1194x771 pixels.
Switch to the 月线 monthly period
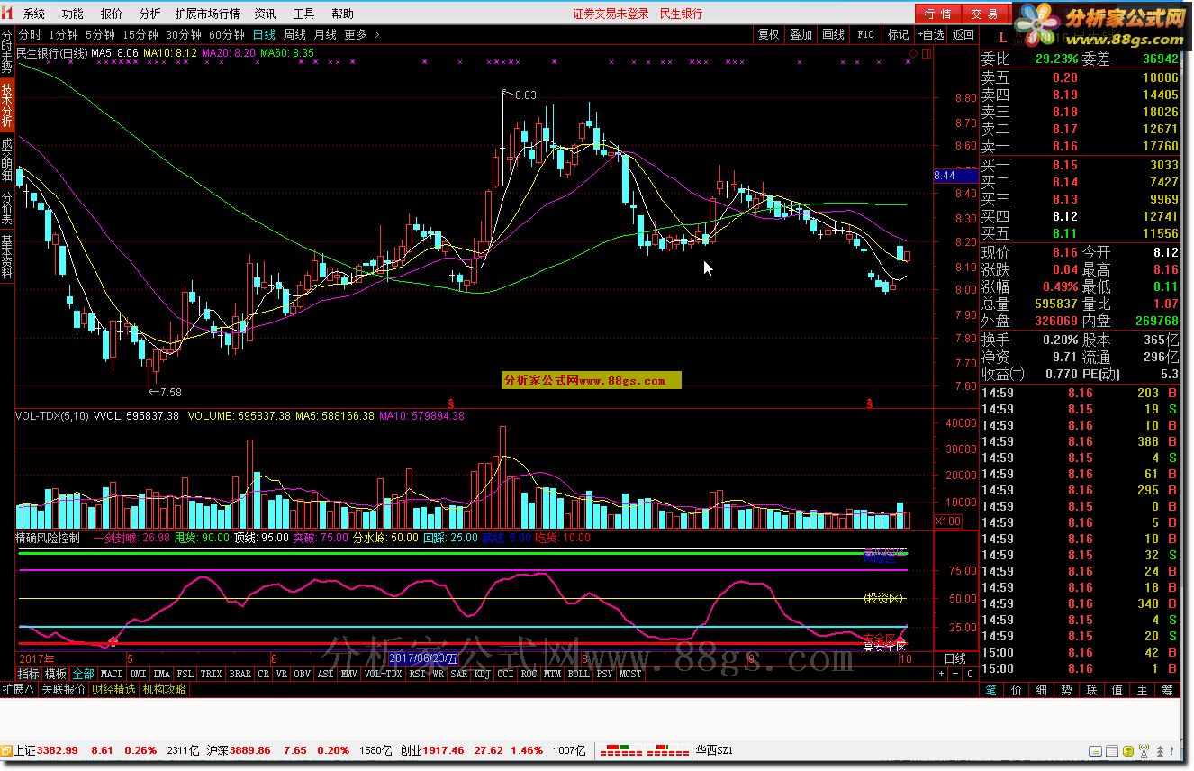point(325,34)
